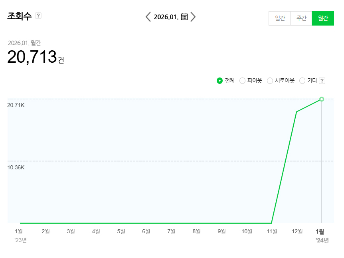Click the 12월 label on the x-axis
344x258 pixels.
click(x=297, y=231)
